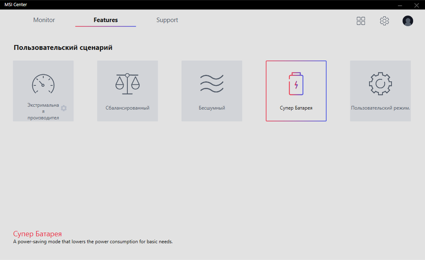Switch to the Support tab
Viewport: 425px width, 260px height.
(x=167, y=20)
